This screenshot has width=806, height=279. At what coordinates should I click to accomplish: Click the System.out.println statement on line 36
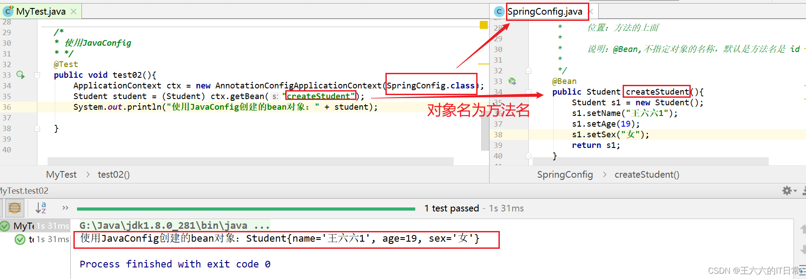pos(226,107)
